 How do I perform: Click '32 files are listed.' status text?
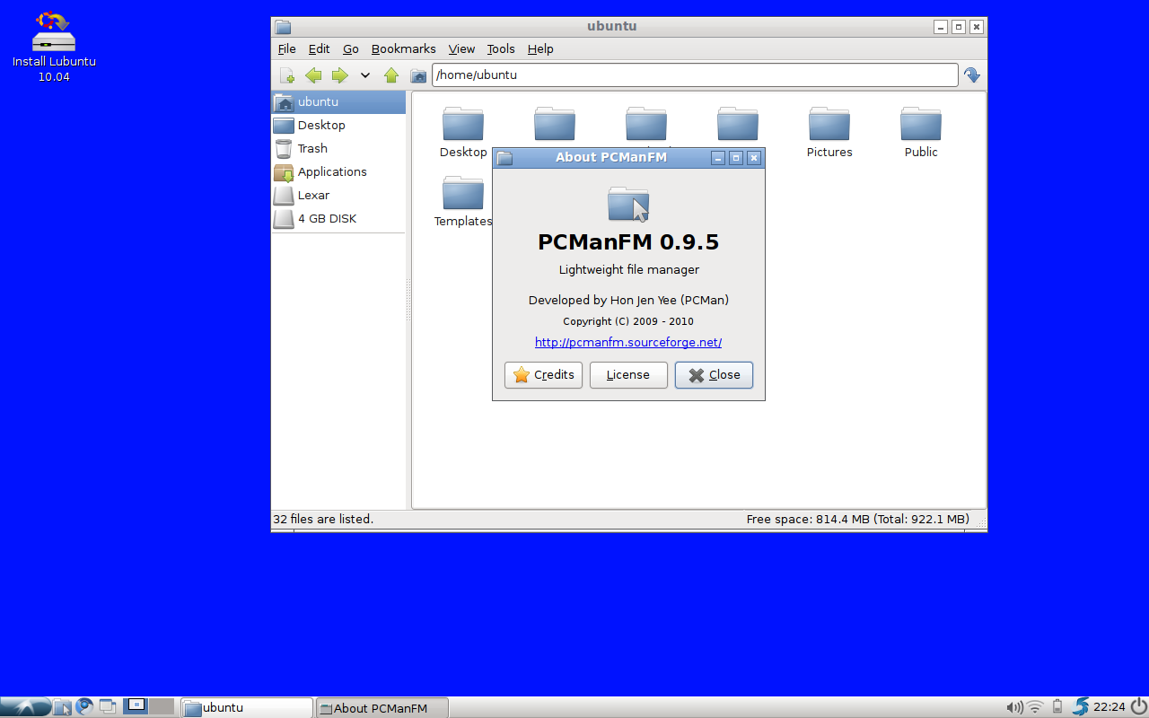pyautogui.click(x=323, y=519)
